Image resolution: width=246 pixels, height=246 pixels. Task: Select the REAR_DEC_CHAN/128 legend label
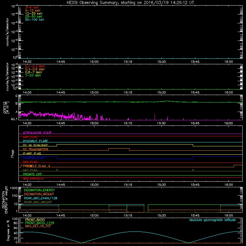(41, 198)
